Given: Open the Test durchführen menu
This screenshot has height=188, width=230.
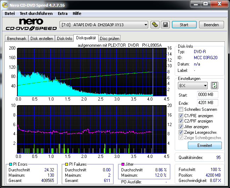Looking at the screenshot, I should (36, 13).
